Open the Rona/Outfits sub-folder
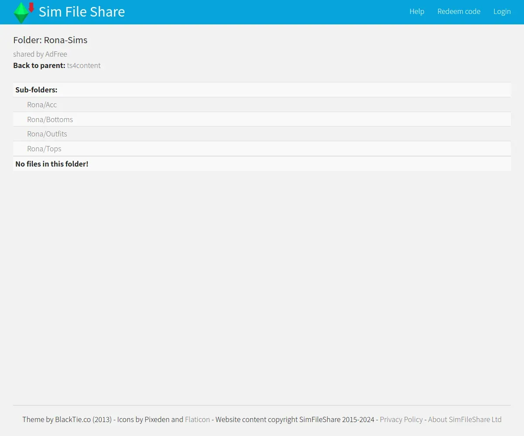Image resolution: width=524 pixels, height=436 pixels. pos(47,134)
